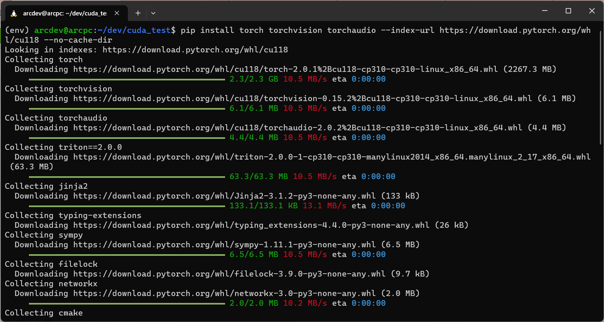Click the cu118 index URL in output

(x=195, y=50)
